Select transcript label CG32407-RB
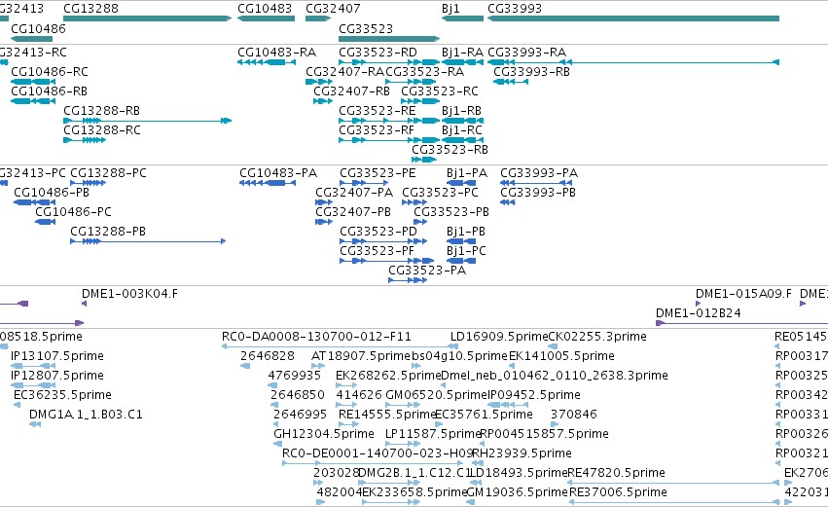The image size is (828, 507). pos(351,91)
